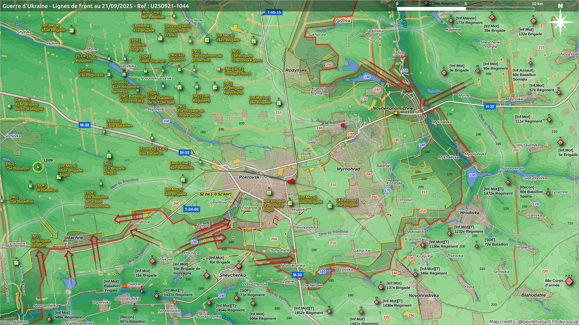579x325 pixels.
Task: Click the Udachne town label
Action: point(74,238)
